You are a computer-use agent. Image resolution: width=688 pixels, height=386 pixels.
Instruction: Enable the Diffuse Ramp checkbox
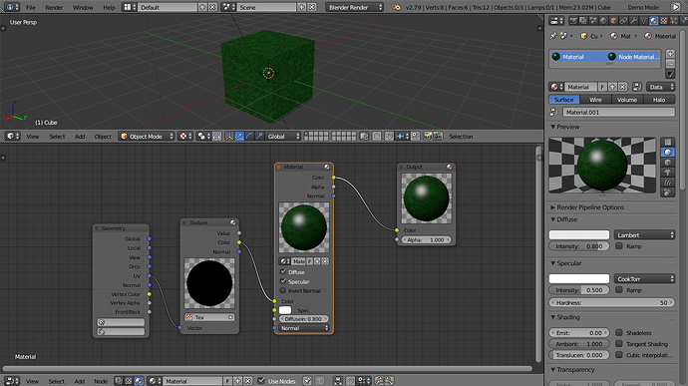(x=619, y=246)
